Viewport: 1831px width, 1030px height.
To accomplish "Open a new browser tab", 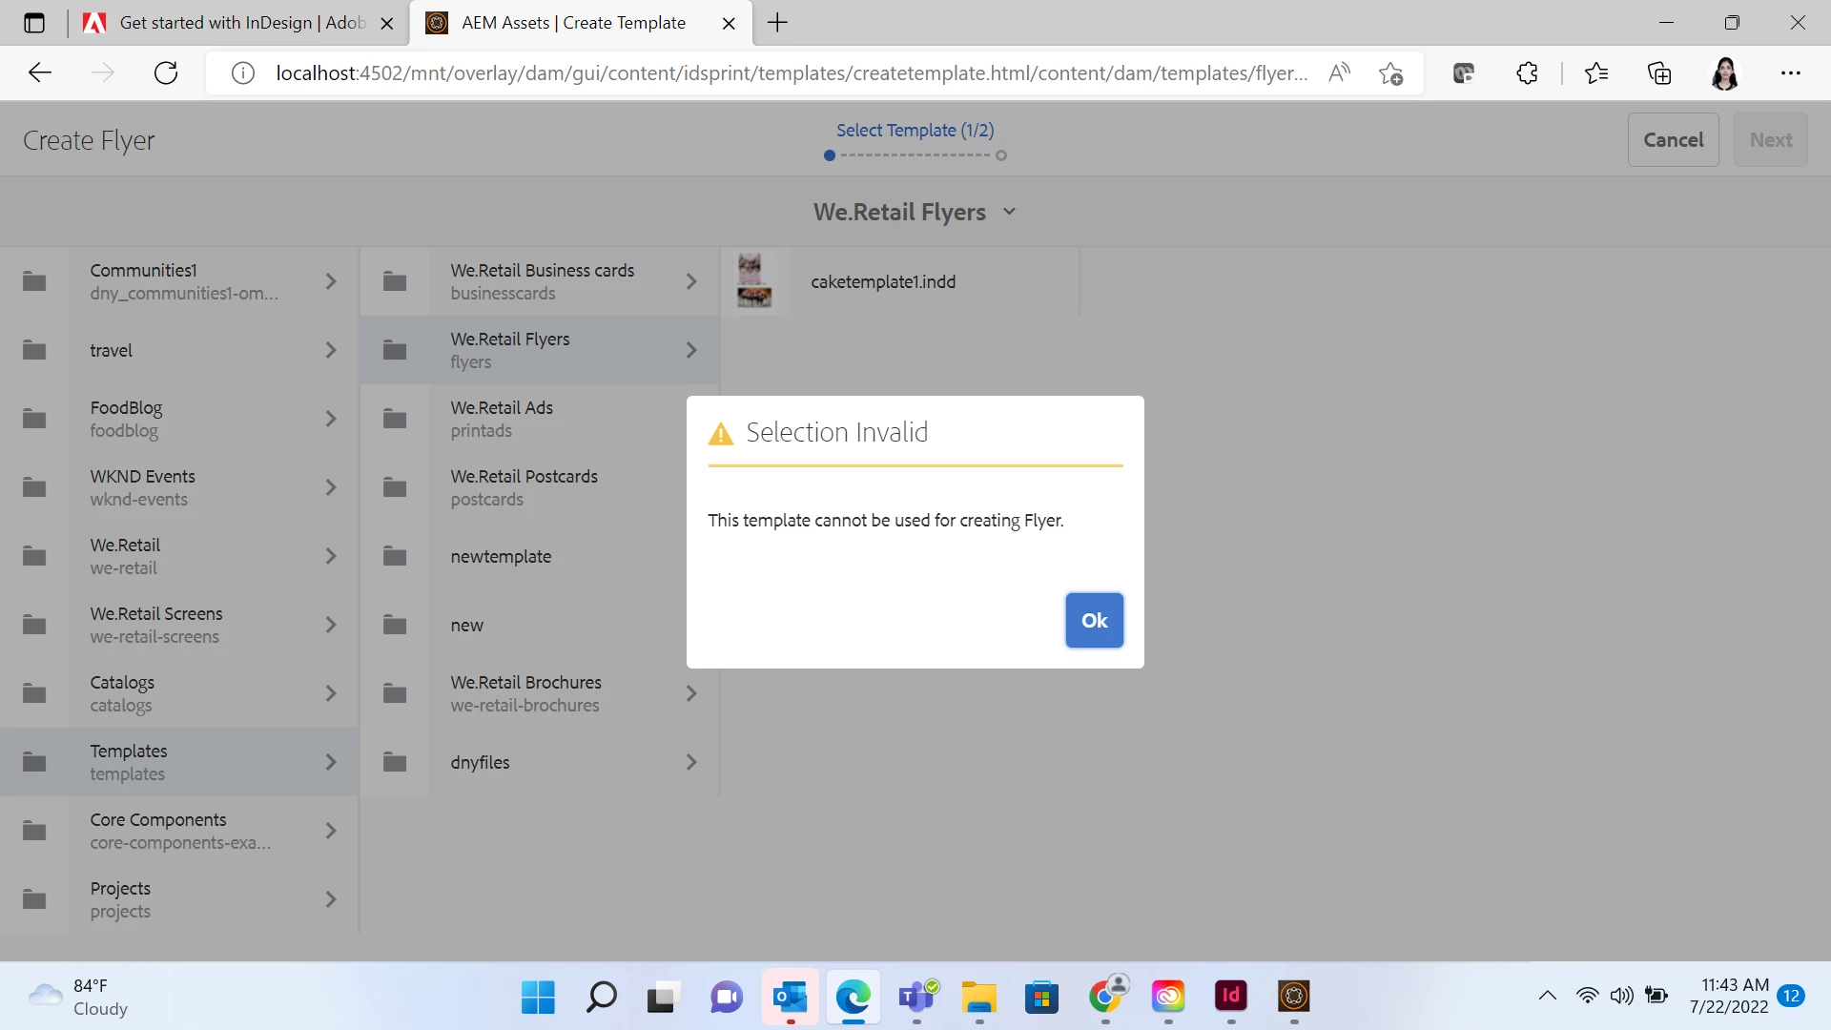I will point(777,23).
